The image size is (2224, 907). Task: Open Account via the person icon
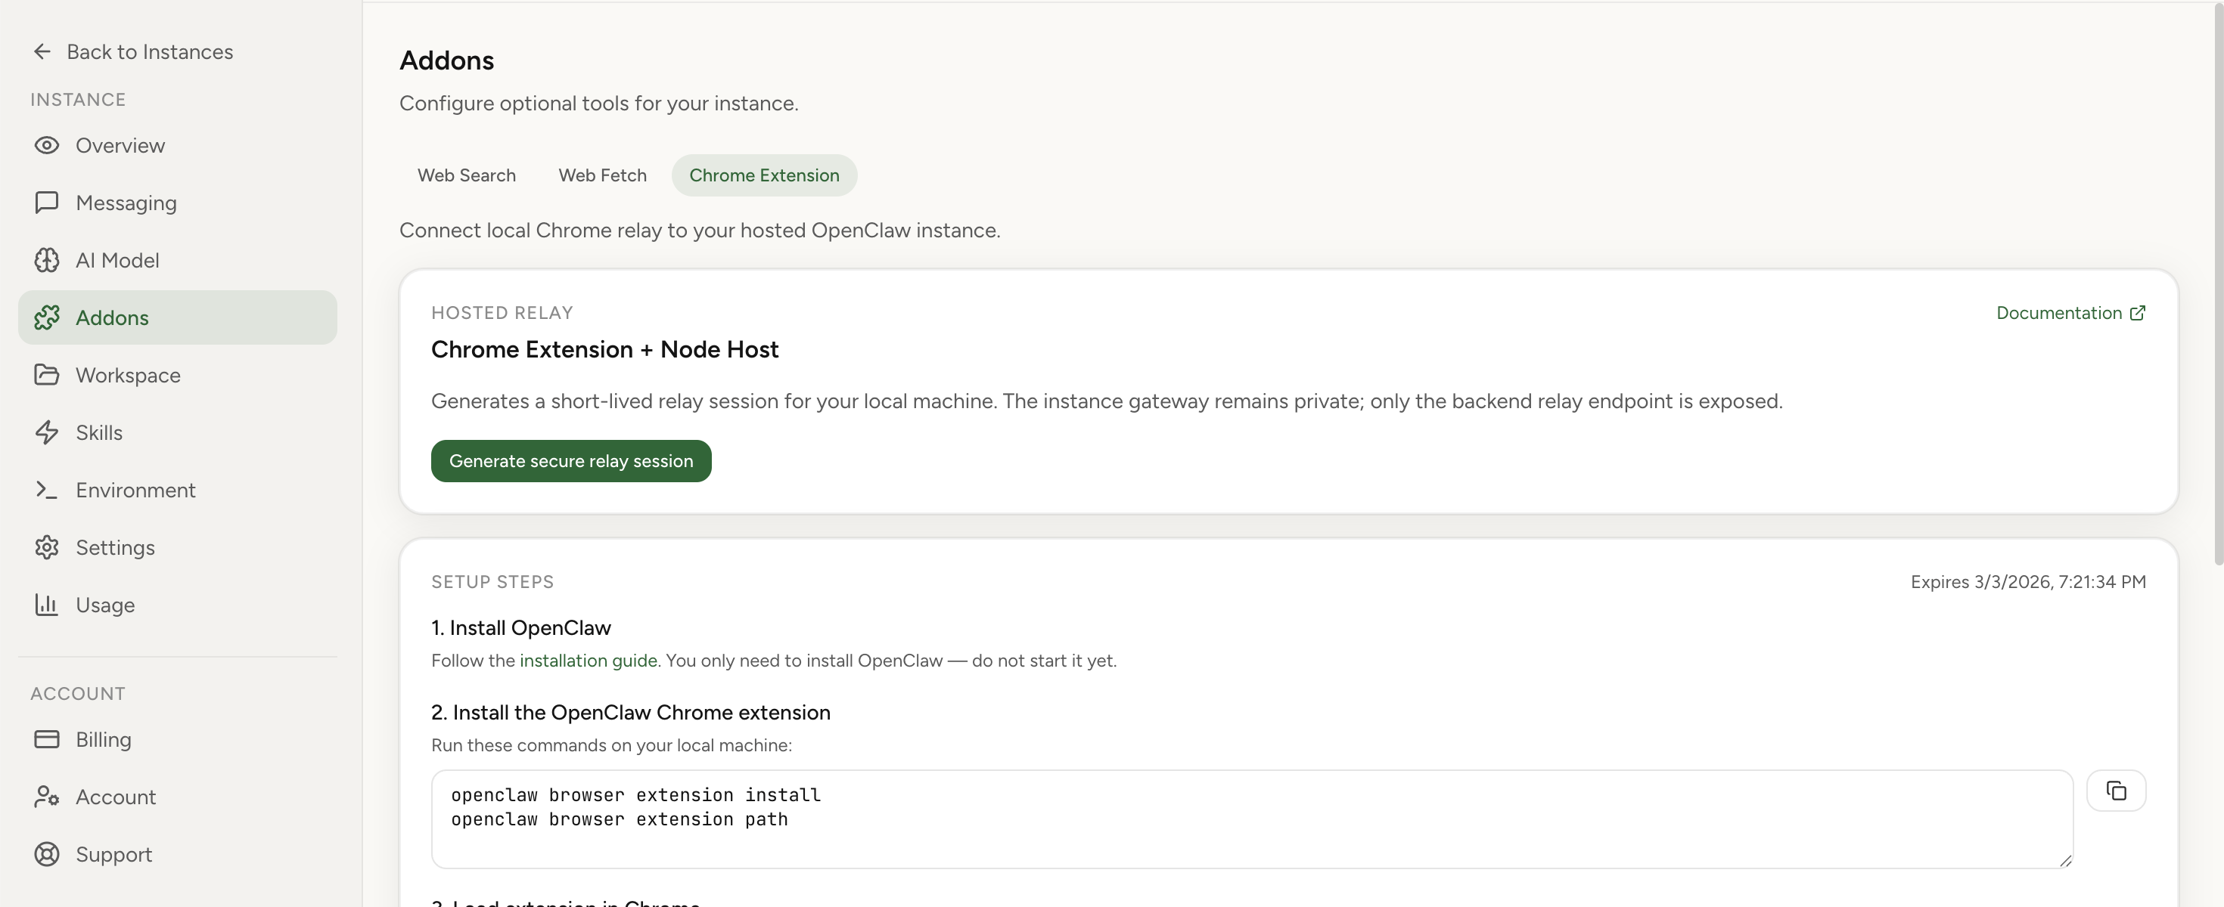(x=48, y=797)
